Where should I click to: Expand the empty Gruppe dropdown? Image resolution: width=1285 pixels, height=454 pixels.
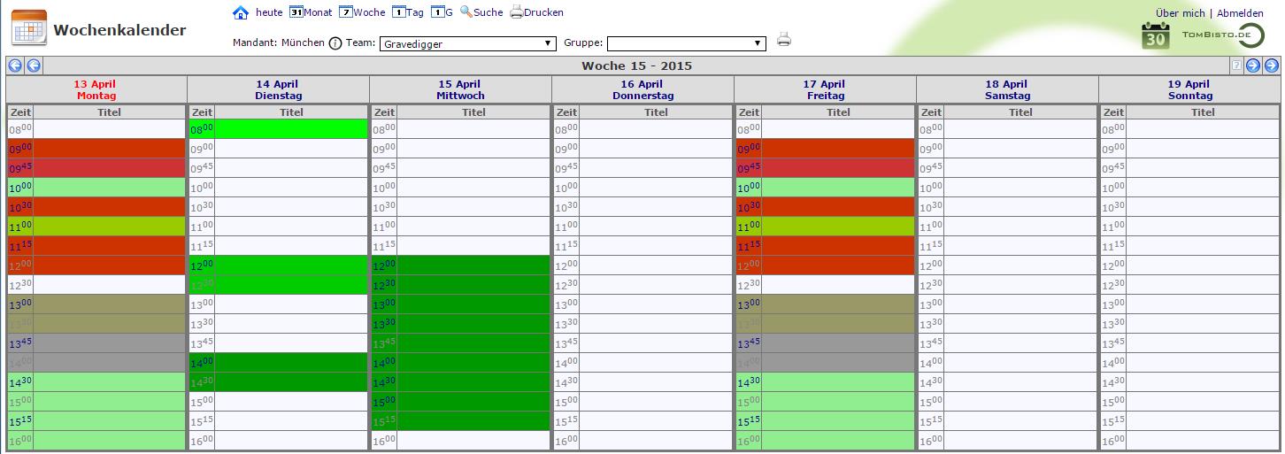(x=686, y=43)
